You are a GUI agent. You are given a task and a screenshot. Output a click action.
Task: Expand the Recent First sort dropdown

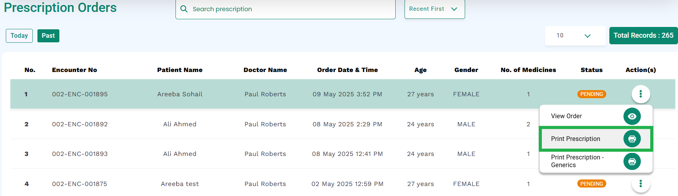point(435,9)
